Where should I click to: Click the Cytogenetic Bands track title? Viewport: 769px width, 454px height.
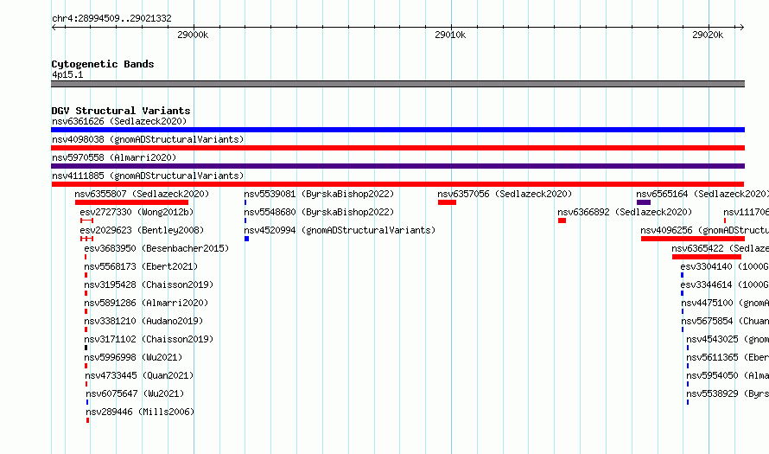tap(103, 64)
